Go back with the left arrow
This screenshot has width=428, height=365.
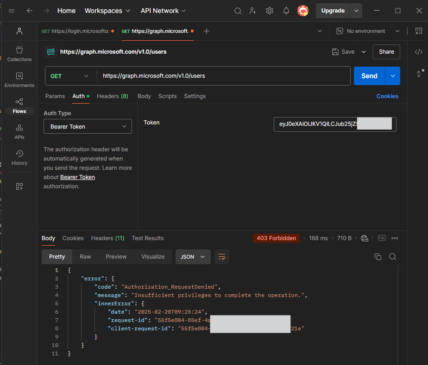click(x=30, y=11)
